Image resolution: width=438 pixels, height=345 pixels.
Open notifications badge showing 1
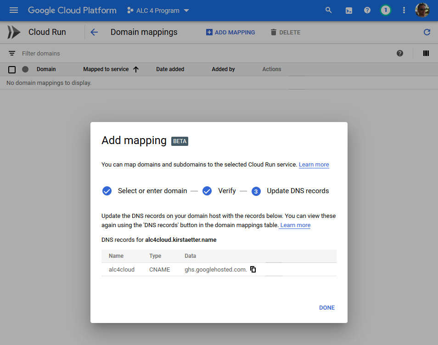(386, 11)
